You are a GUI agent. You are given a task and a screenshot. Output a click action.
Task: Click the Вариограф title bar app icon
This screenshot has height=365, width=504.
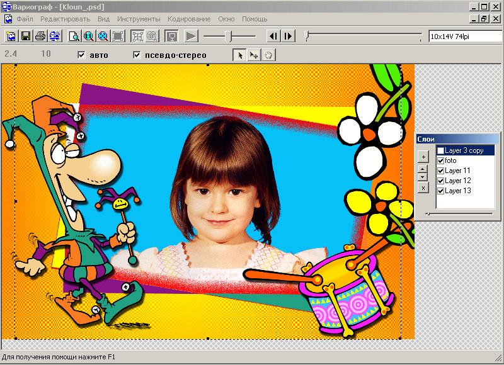tap(6, 6)
